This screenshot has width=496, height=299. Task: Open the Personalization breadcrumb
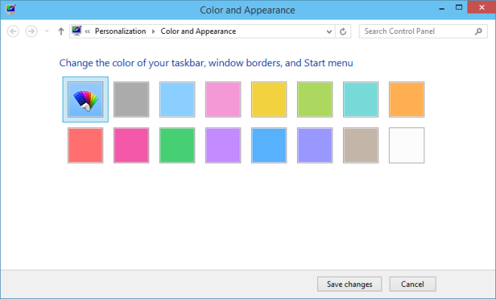click(x=120, y=32)
